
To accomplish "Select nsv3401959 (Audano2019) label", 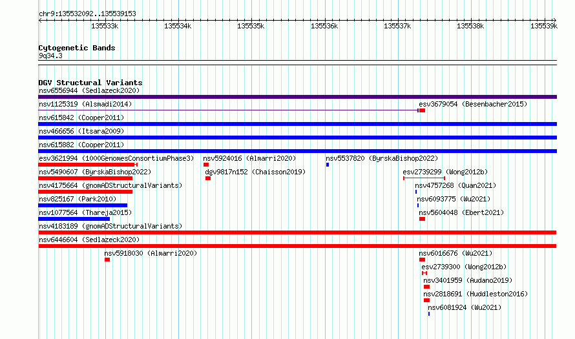I will coord(468,280).
